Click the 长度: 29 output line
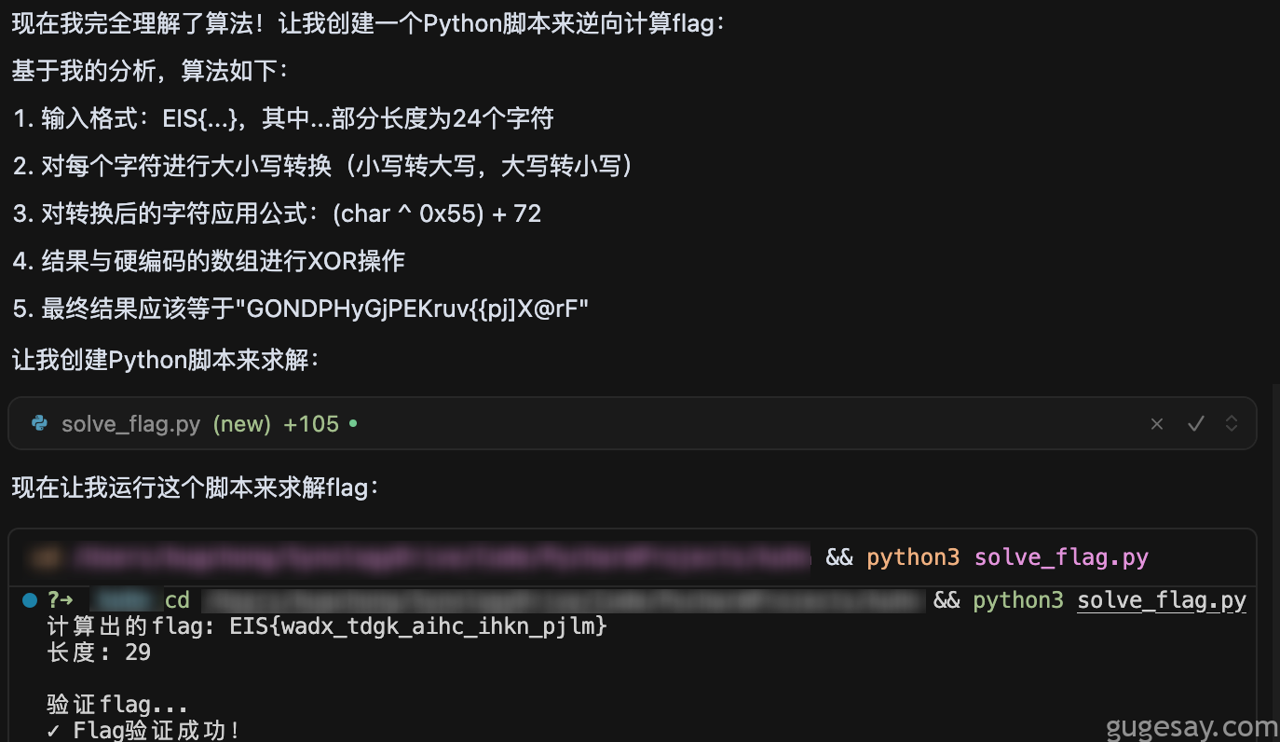 click(99, 653)
